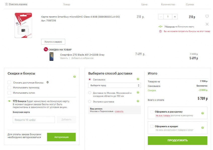Click help icon beside Экспресс-доставка

(138, 101)
